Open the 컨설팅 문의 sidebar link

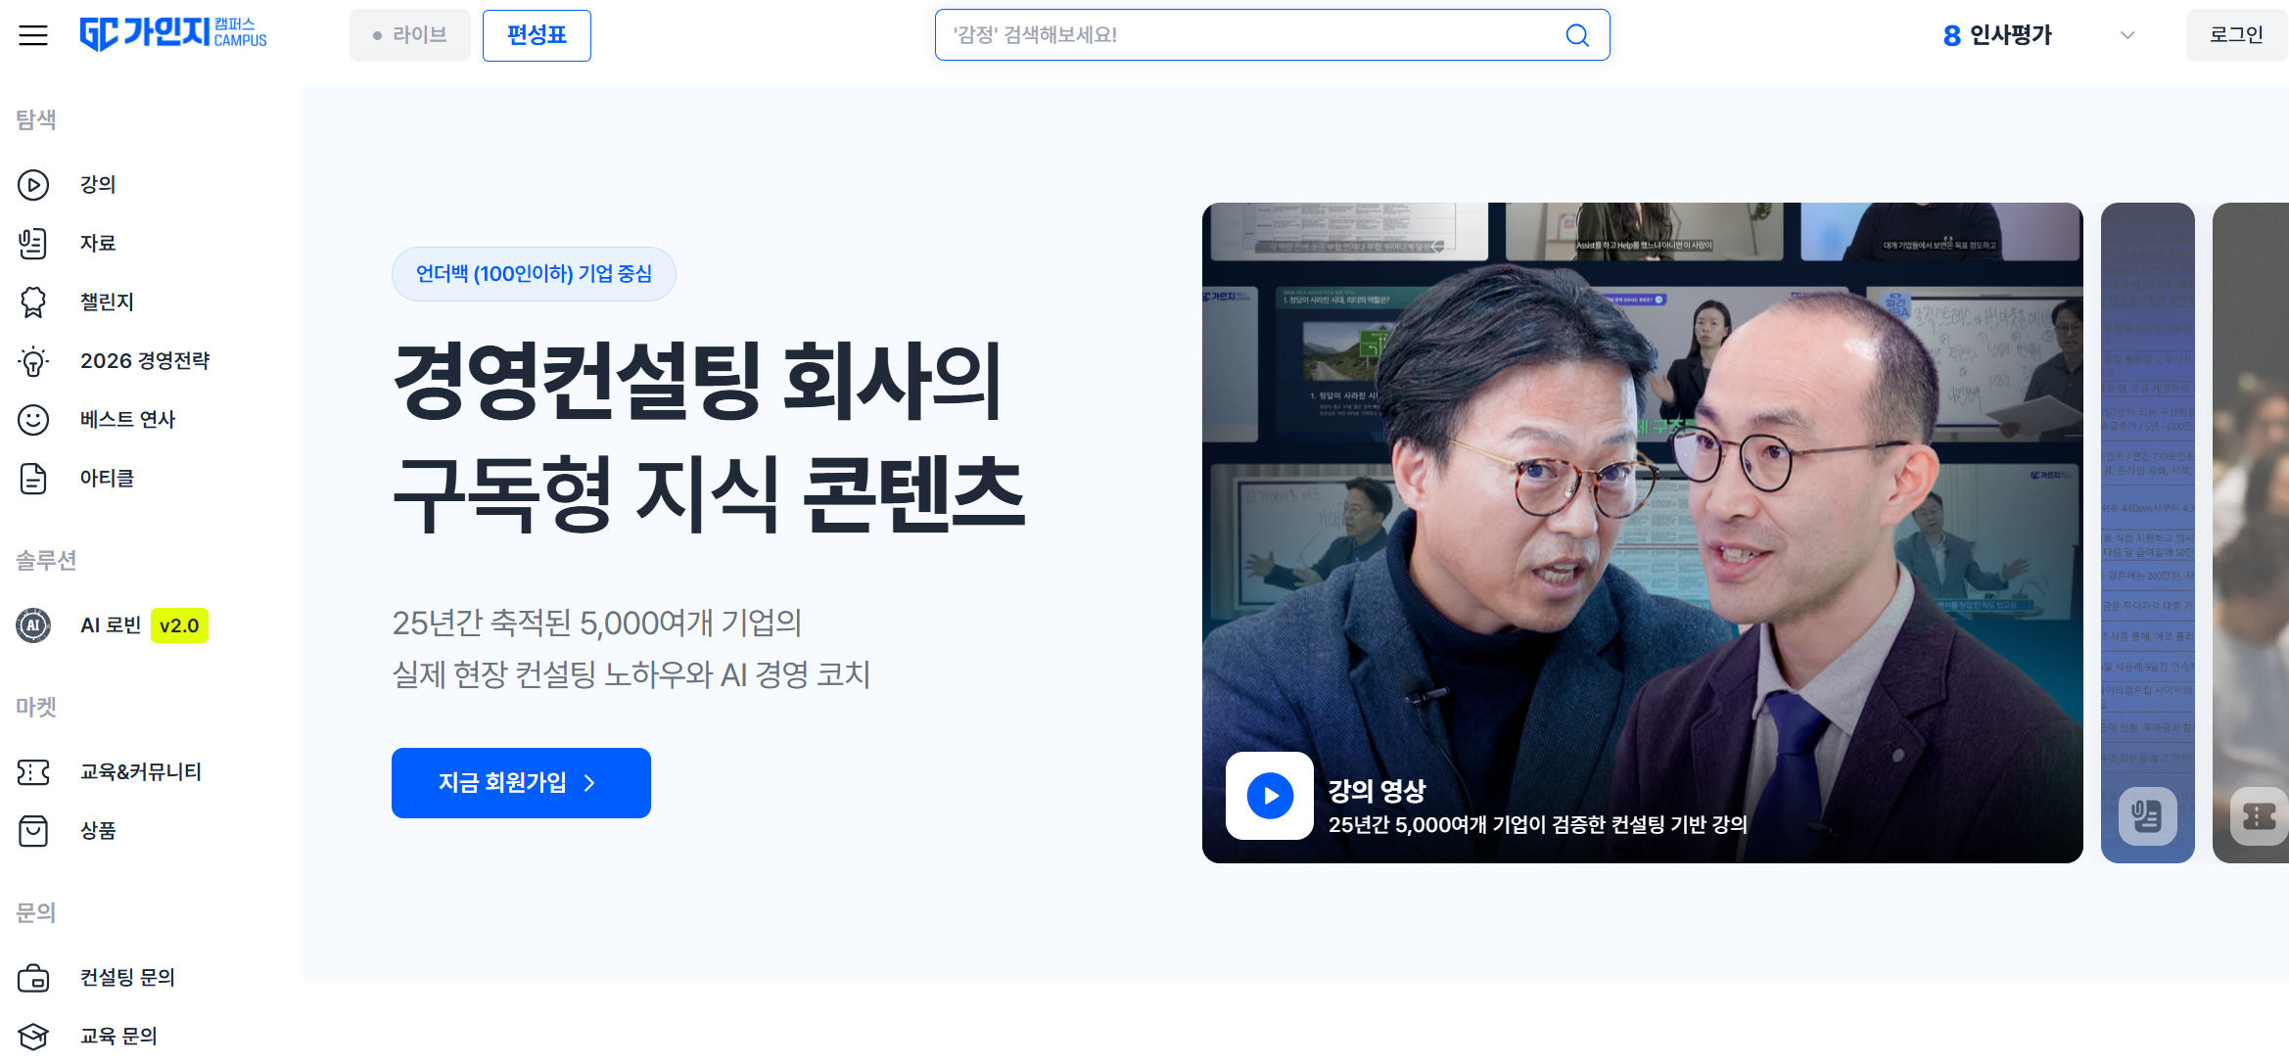click(x=127, y=978)
